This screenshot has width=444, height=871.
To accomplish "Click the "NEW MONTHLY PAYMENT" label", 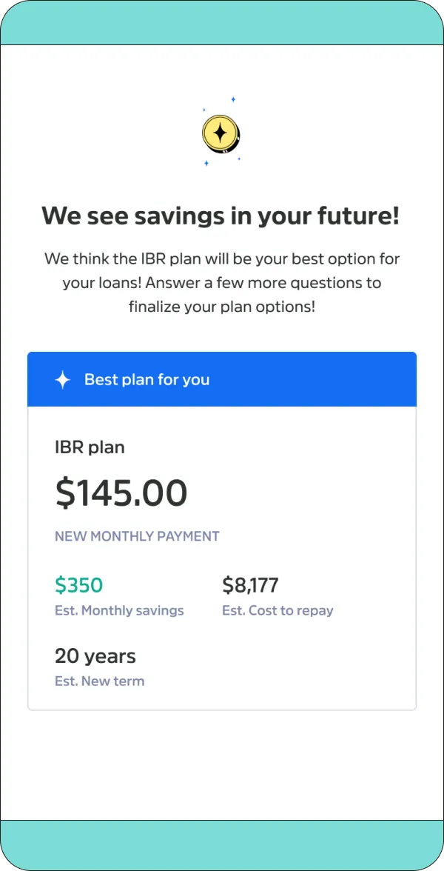I will coord(137,536).
